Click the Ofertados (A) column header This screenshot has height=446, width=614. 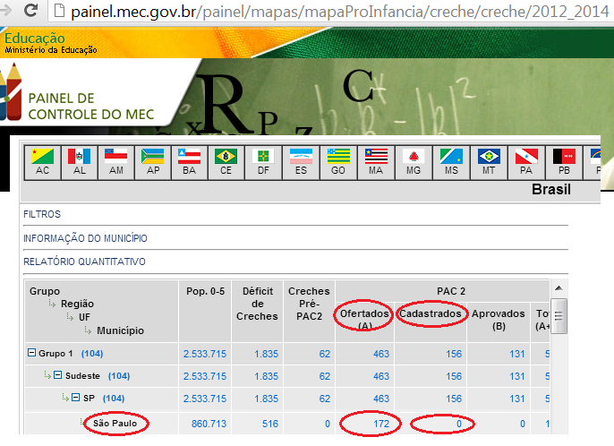[364, 319]
